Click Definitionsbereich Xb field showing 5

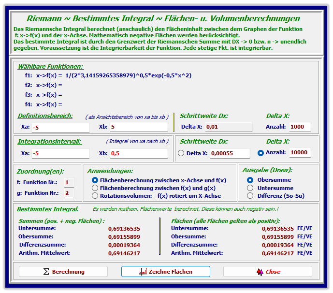coord(138,127)
